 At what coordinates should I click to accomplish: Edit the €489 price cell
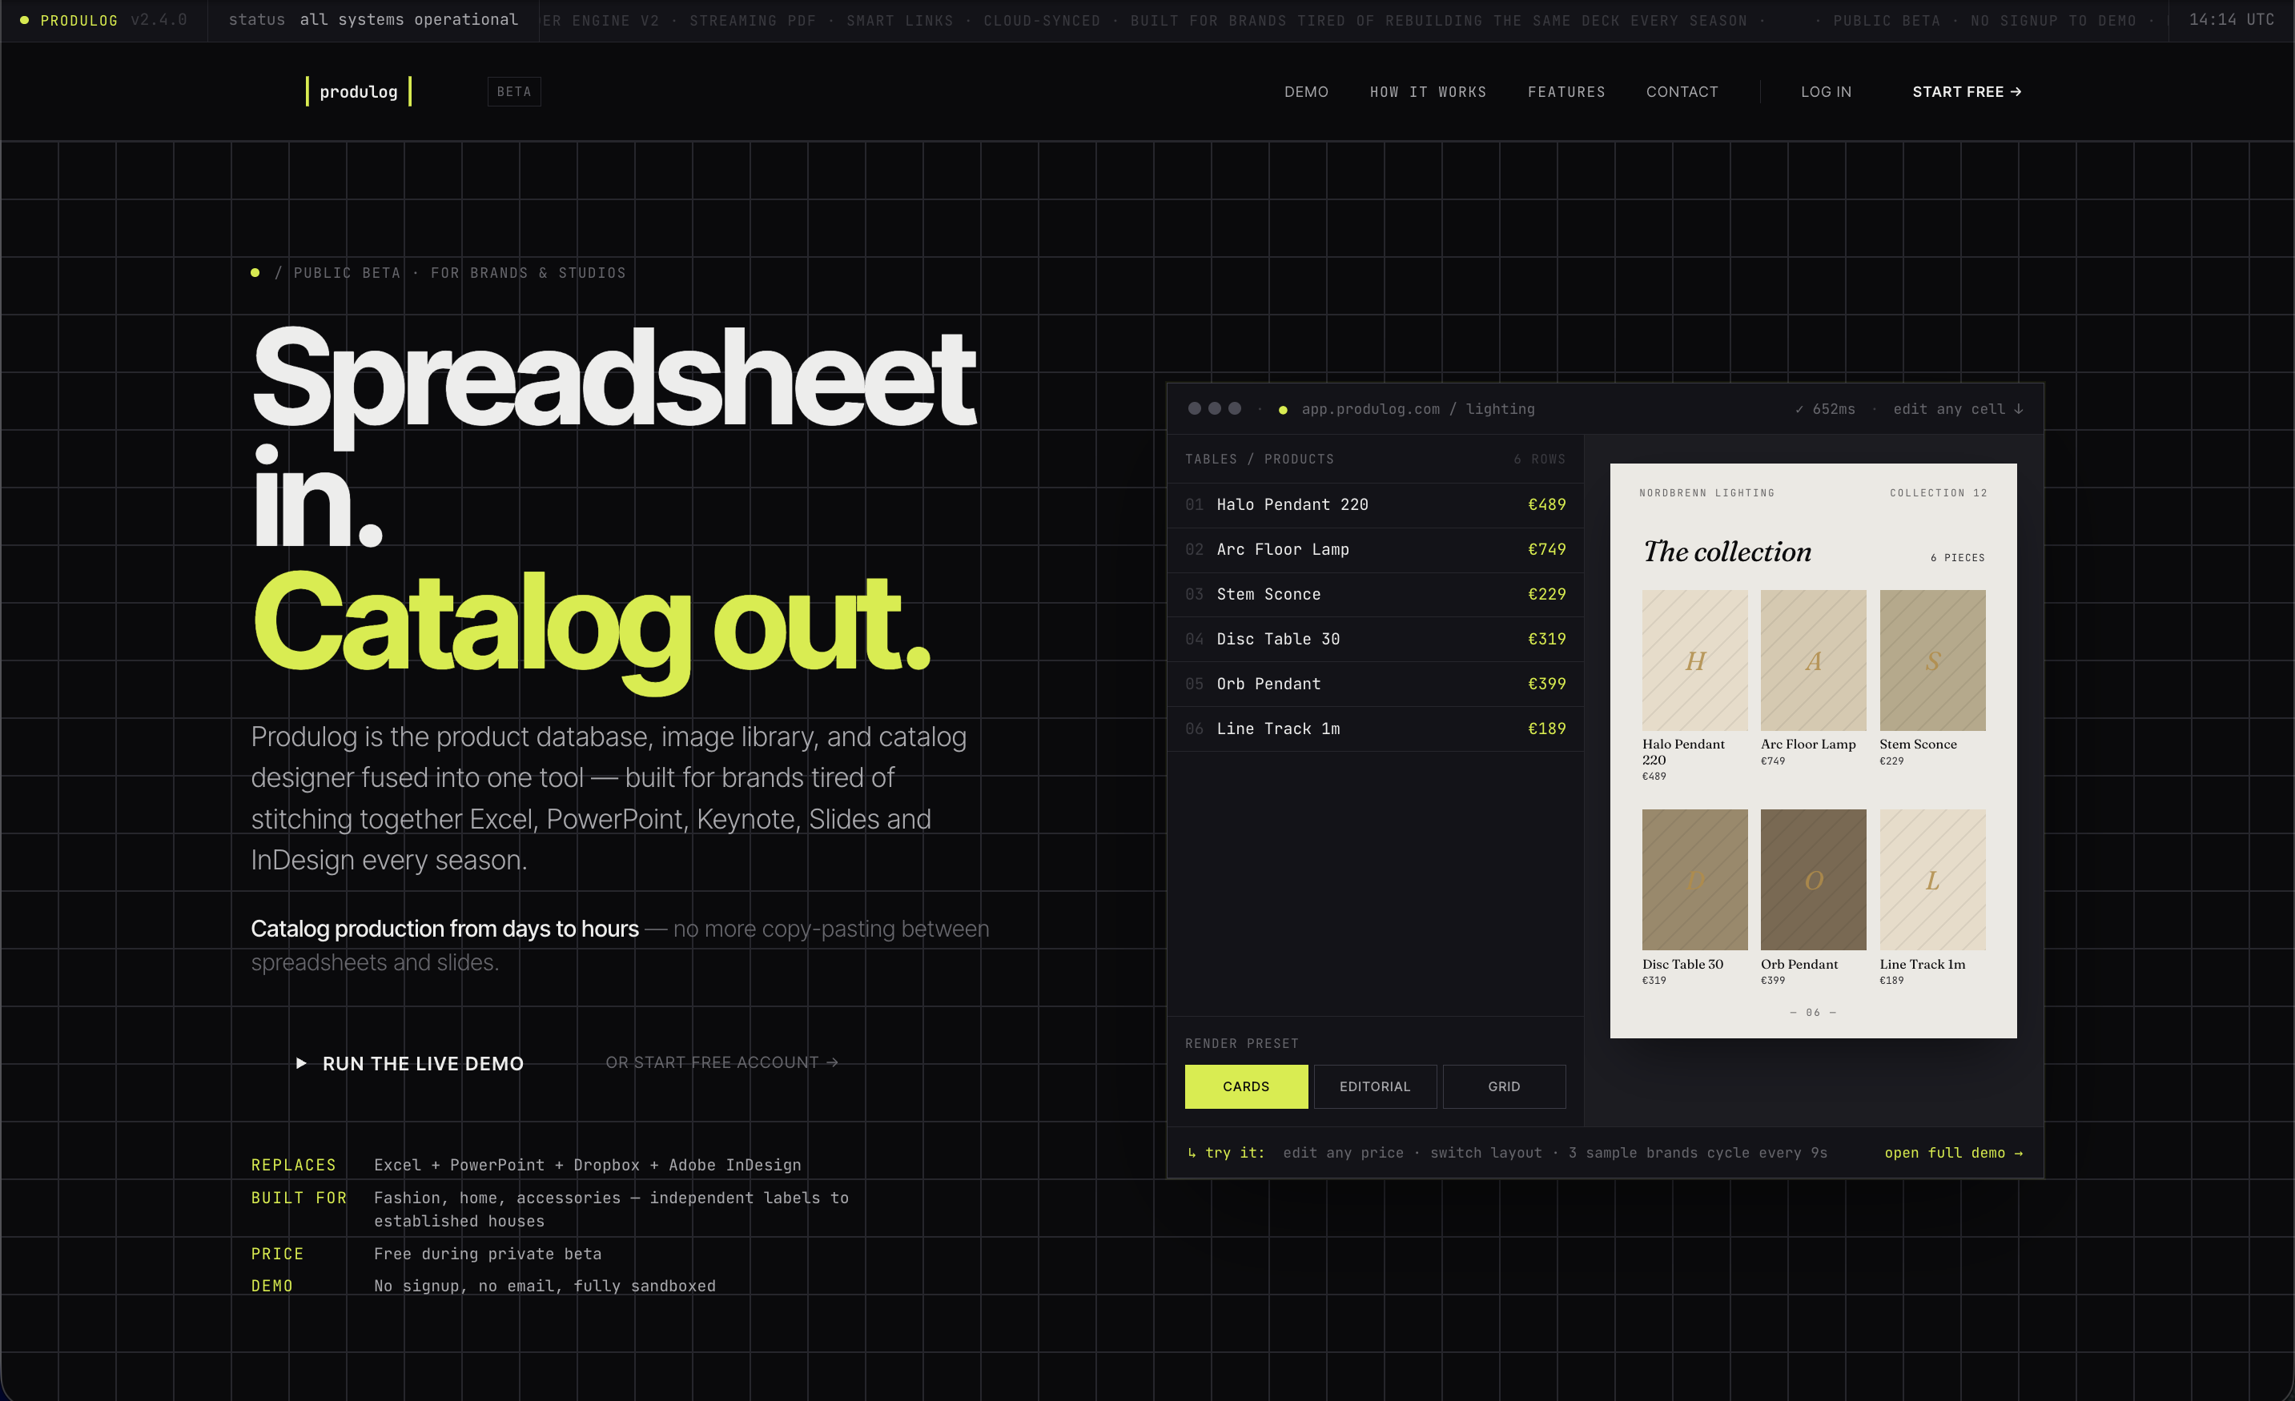coord(1546,504)
